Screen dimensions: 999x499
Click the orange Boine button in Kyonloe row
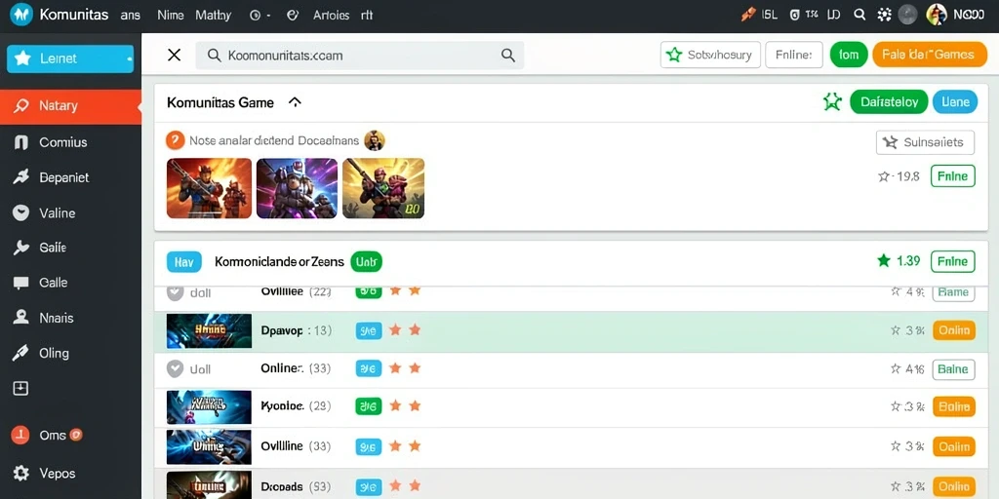click(x=954, y=406)
